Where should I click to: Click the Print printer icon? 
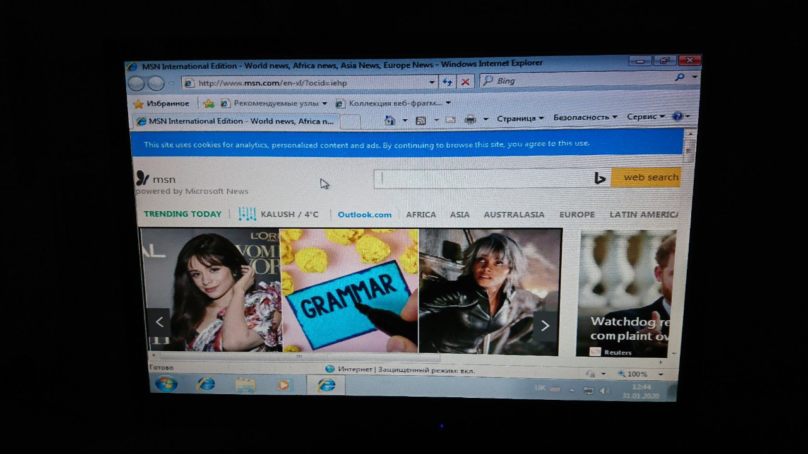click(x=470, y=119)
